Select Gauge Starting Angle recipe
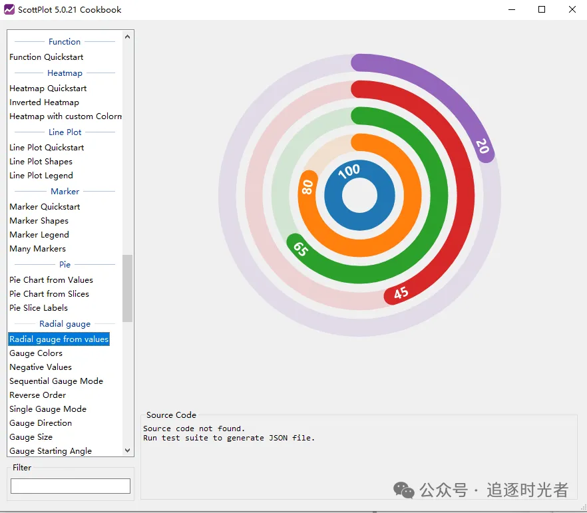The width and height of the screenshot is (587, 513). tap(51, 451)
